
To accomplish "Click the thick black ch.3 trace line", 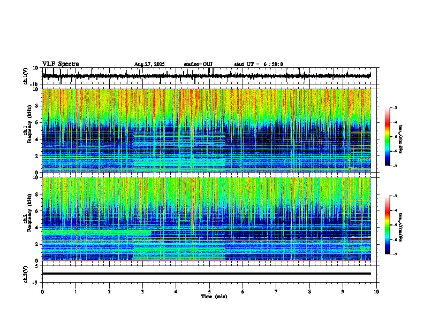I will point(207,274).
